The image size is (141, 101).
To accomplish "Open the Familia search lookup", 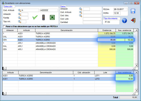I will point(19,18).
